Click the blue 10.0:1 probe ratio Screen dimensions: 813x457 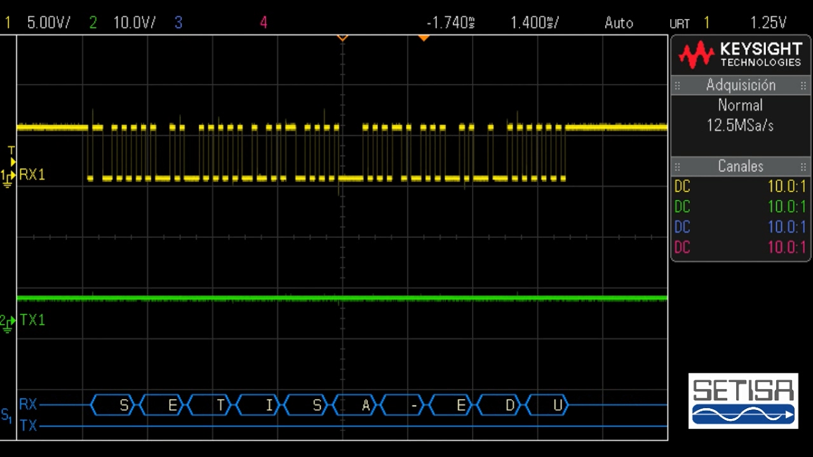(x=787, y=227)
